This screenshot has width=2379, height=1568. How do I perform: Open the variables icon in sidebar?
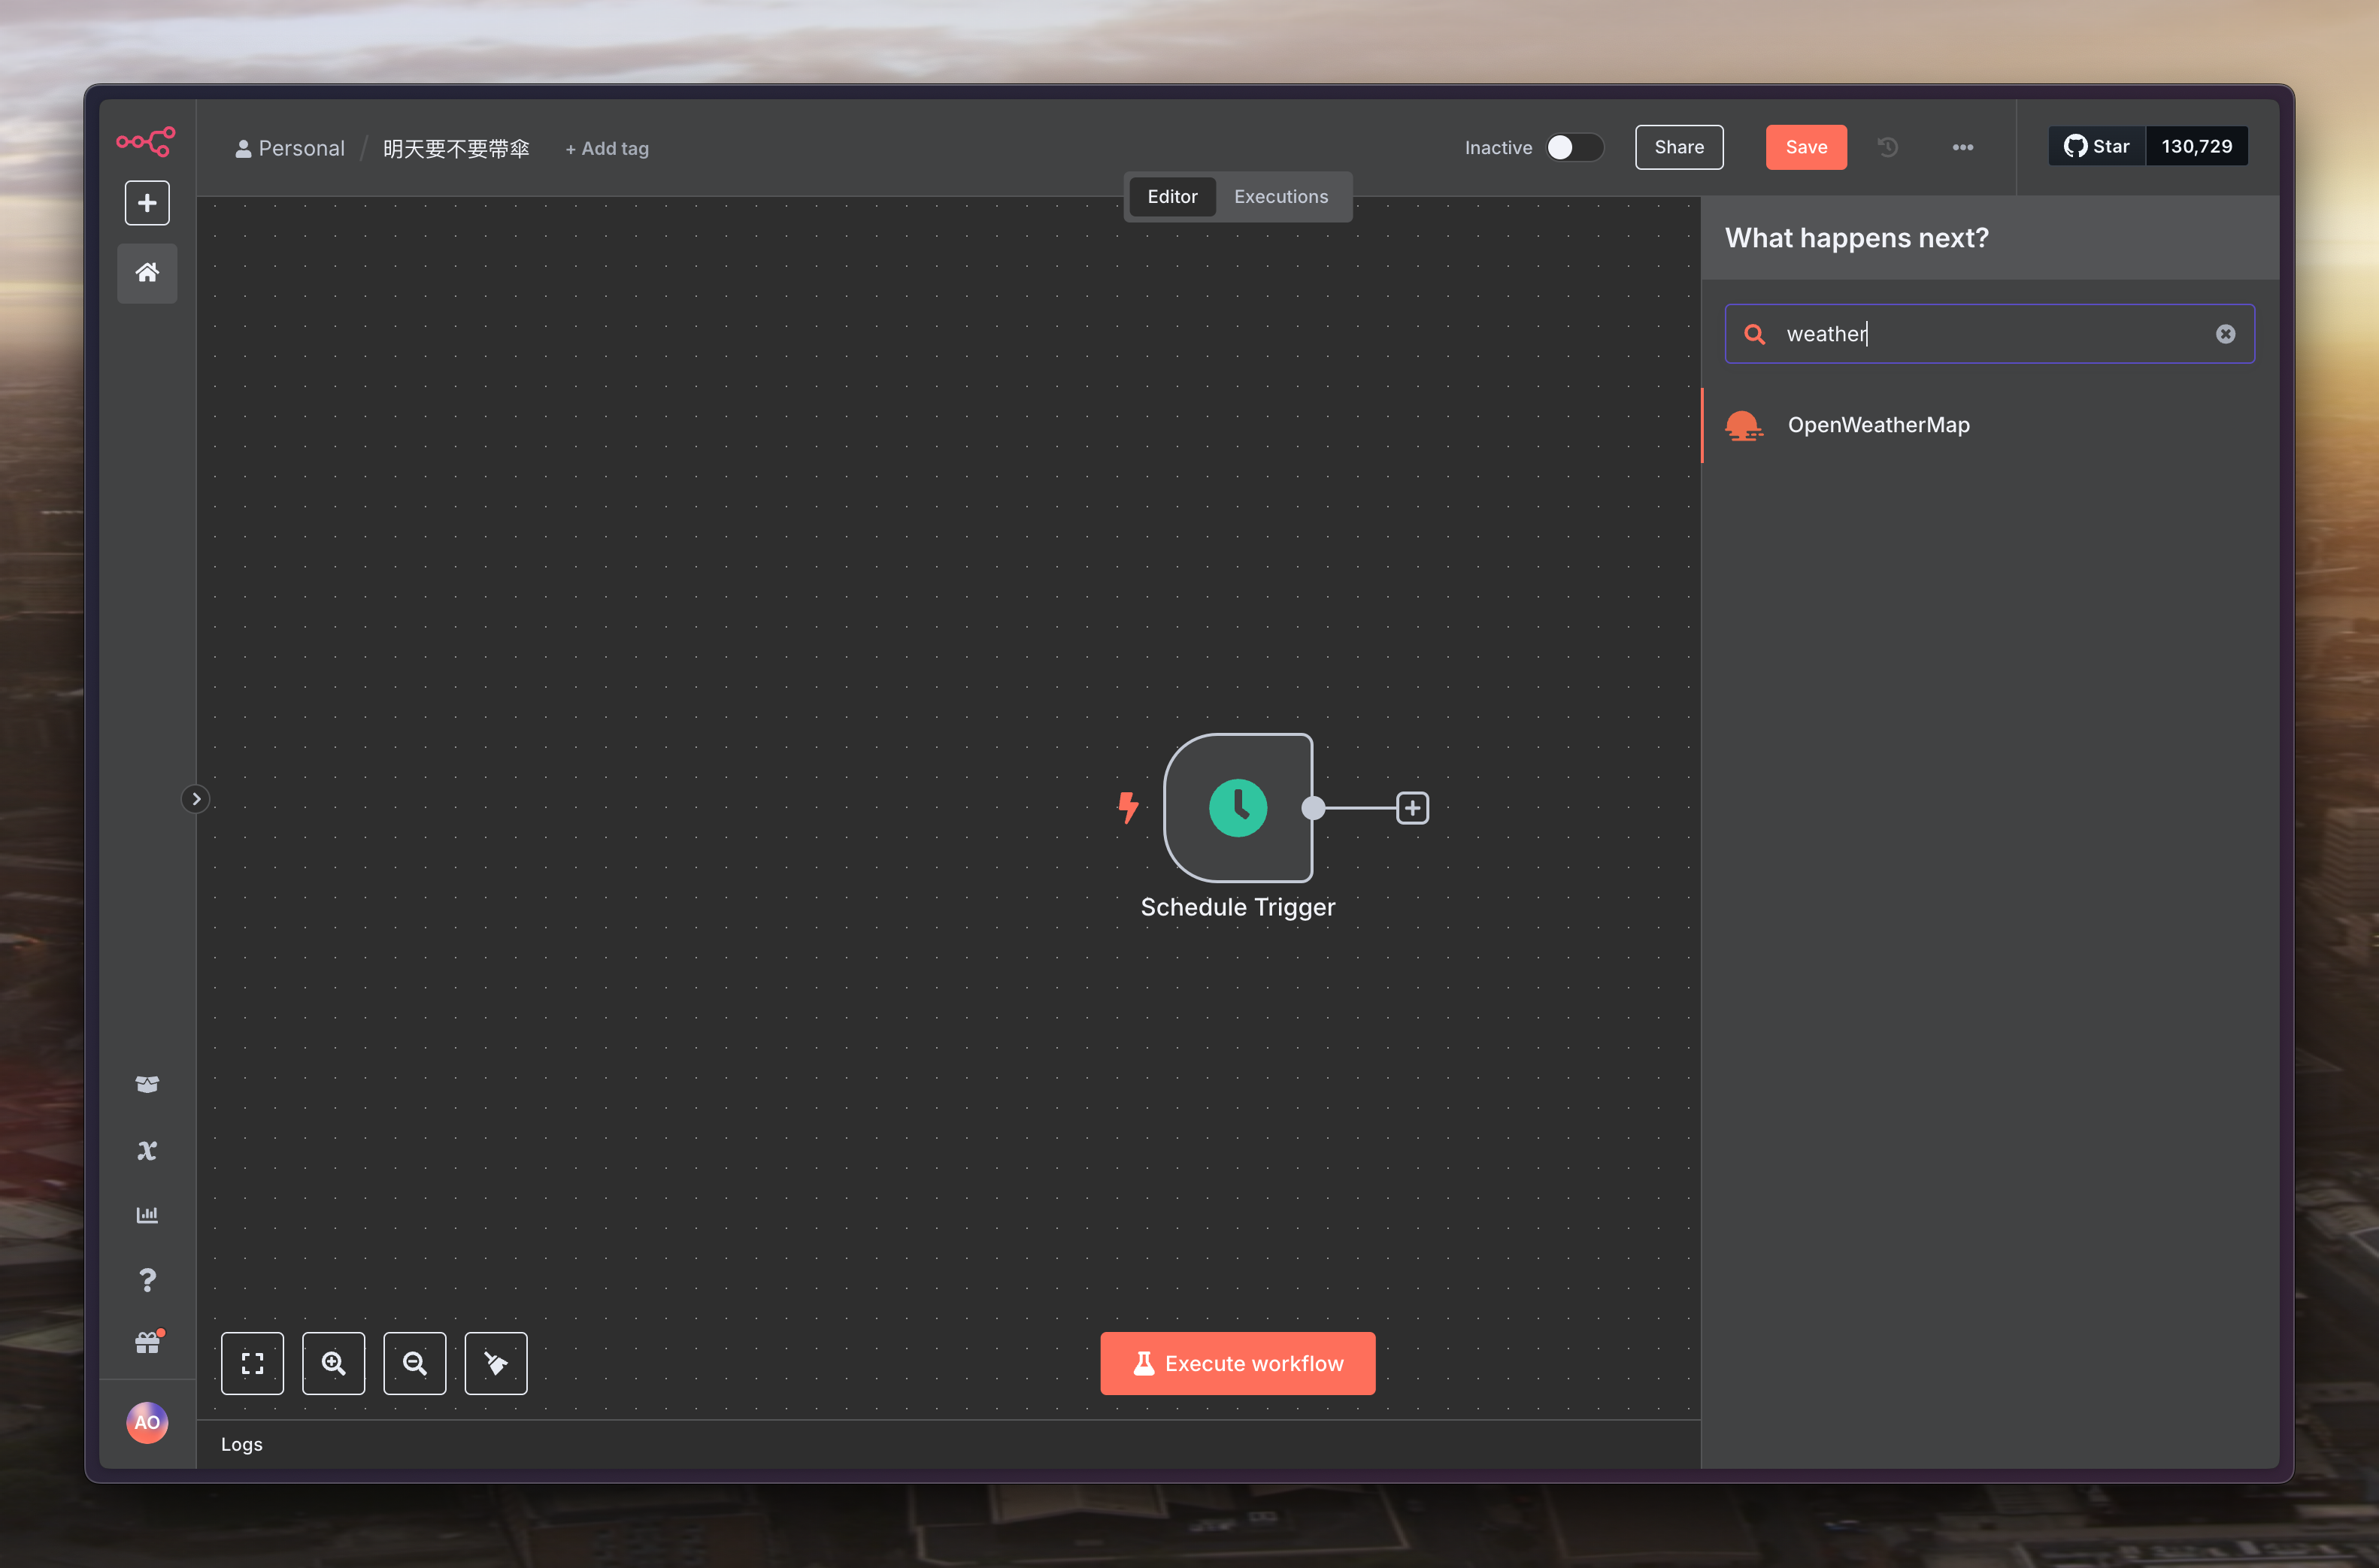pos(147,1150)
